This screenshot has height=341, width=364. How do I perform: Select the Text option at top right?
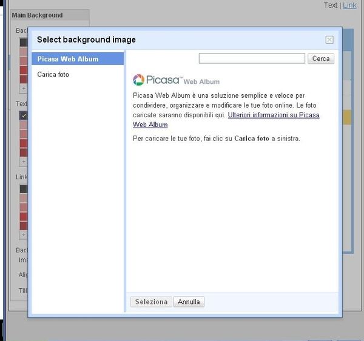click(x=331, y=5)
